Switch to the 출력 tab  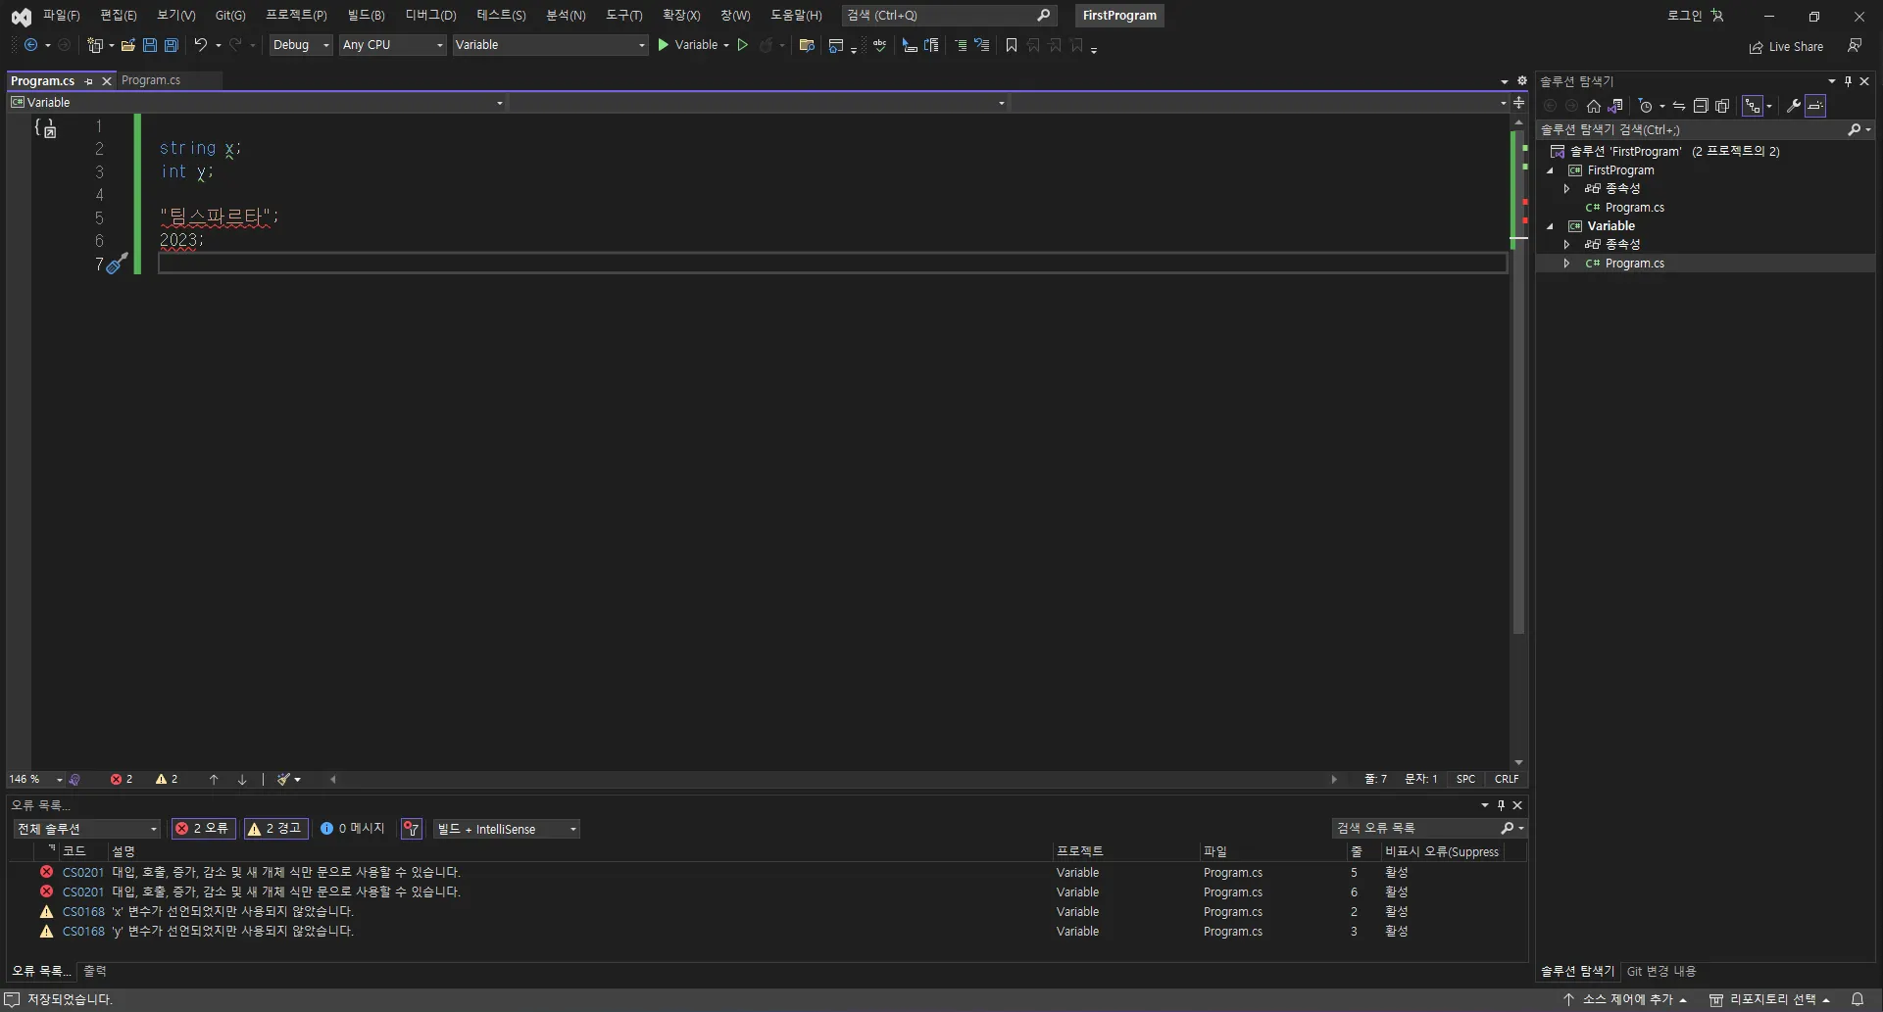click(x=95, y=971)
